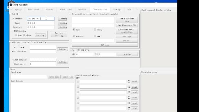Tick the third quick command checkbox

[x=78, y=92]
